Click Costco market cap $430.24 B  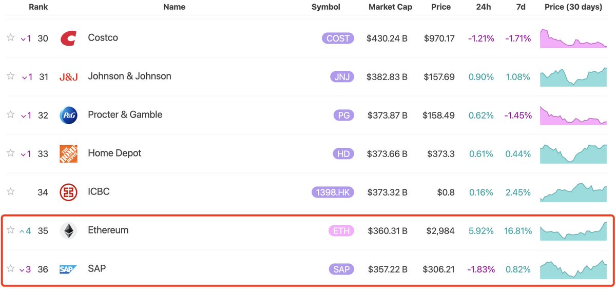387,38
